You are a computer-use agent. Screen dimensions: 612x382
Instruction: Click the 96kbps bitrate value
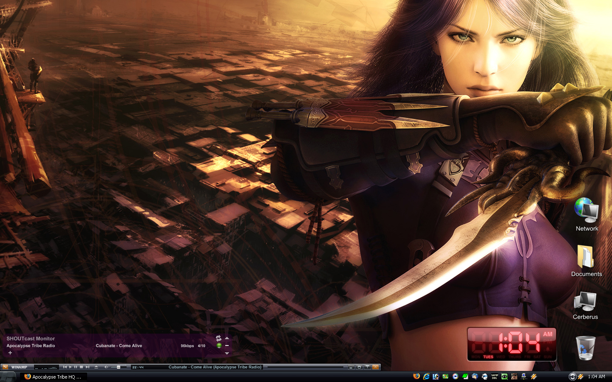(x=187, y=346)
